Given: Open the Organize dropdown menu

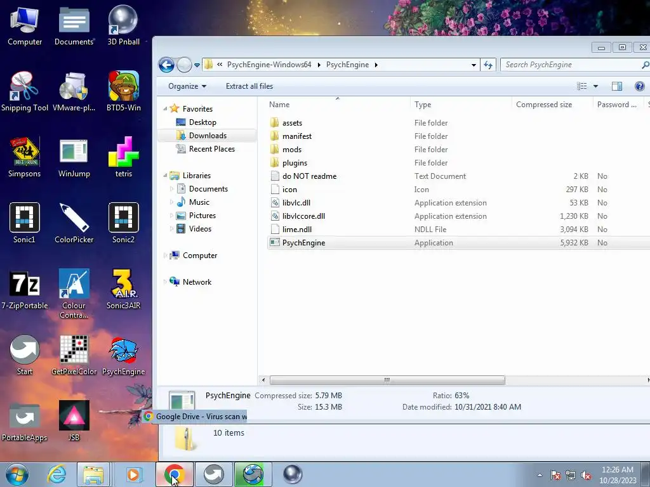Looking at the screenshot, I should pos(187,86).
